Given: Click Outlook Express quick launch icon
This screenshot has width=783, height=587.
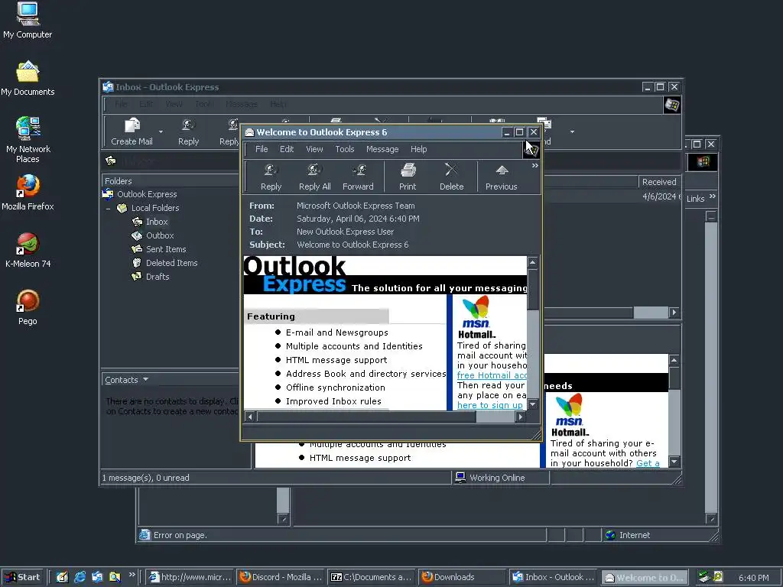Looking at the screenshot, I should (x=97, y=578).
